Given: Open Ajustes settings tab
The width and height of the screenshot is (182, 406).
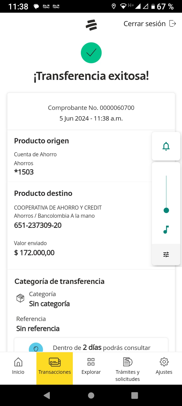Looking at the screenshot, I should 164,366.
